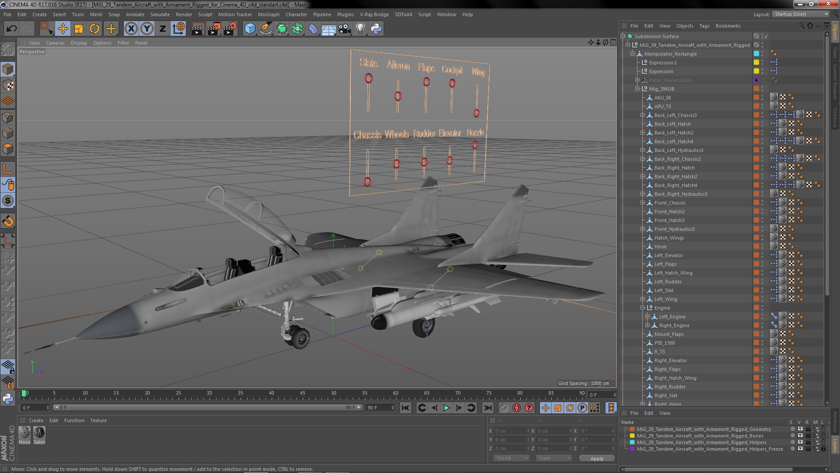The image size is (840, 473).
Task: Click the Array modeling objects icon
Action: click(x=297, y=29)
